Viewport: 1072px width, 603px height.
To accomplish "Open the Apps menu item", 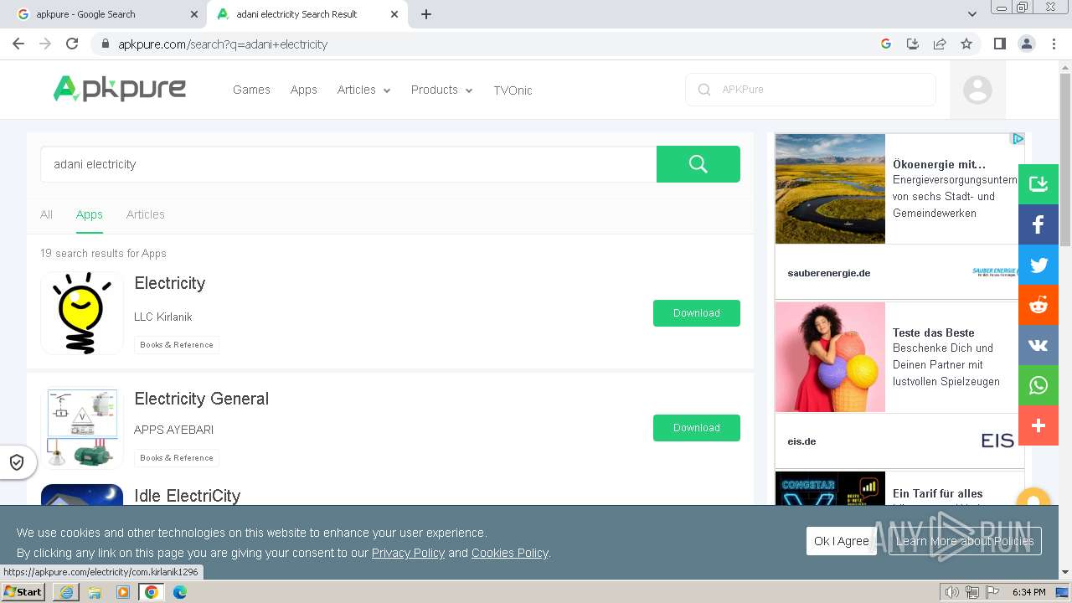I will [304, 90].
